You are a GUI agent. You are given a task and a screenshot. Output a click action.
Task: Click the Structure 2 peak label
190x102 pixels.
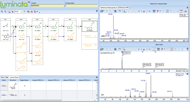[x=147, y=65]
